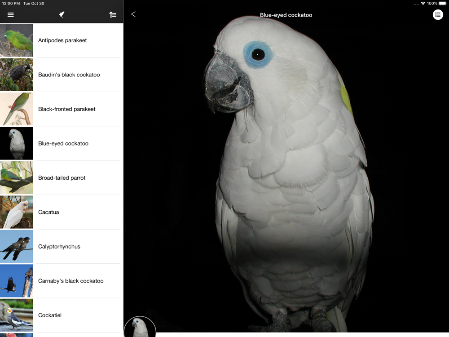The image size is (449, 337).
Task: Open the details list button
Action: (438, 15)
